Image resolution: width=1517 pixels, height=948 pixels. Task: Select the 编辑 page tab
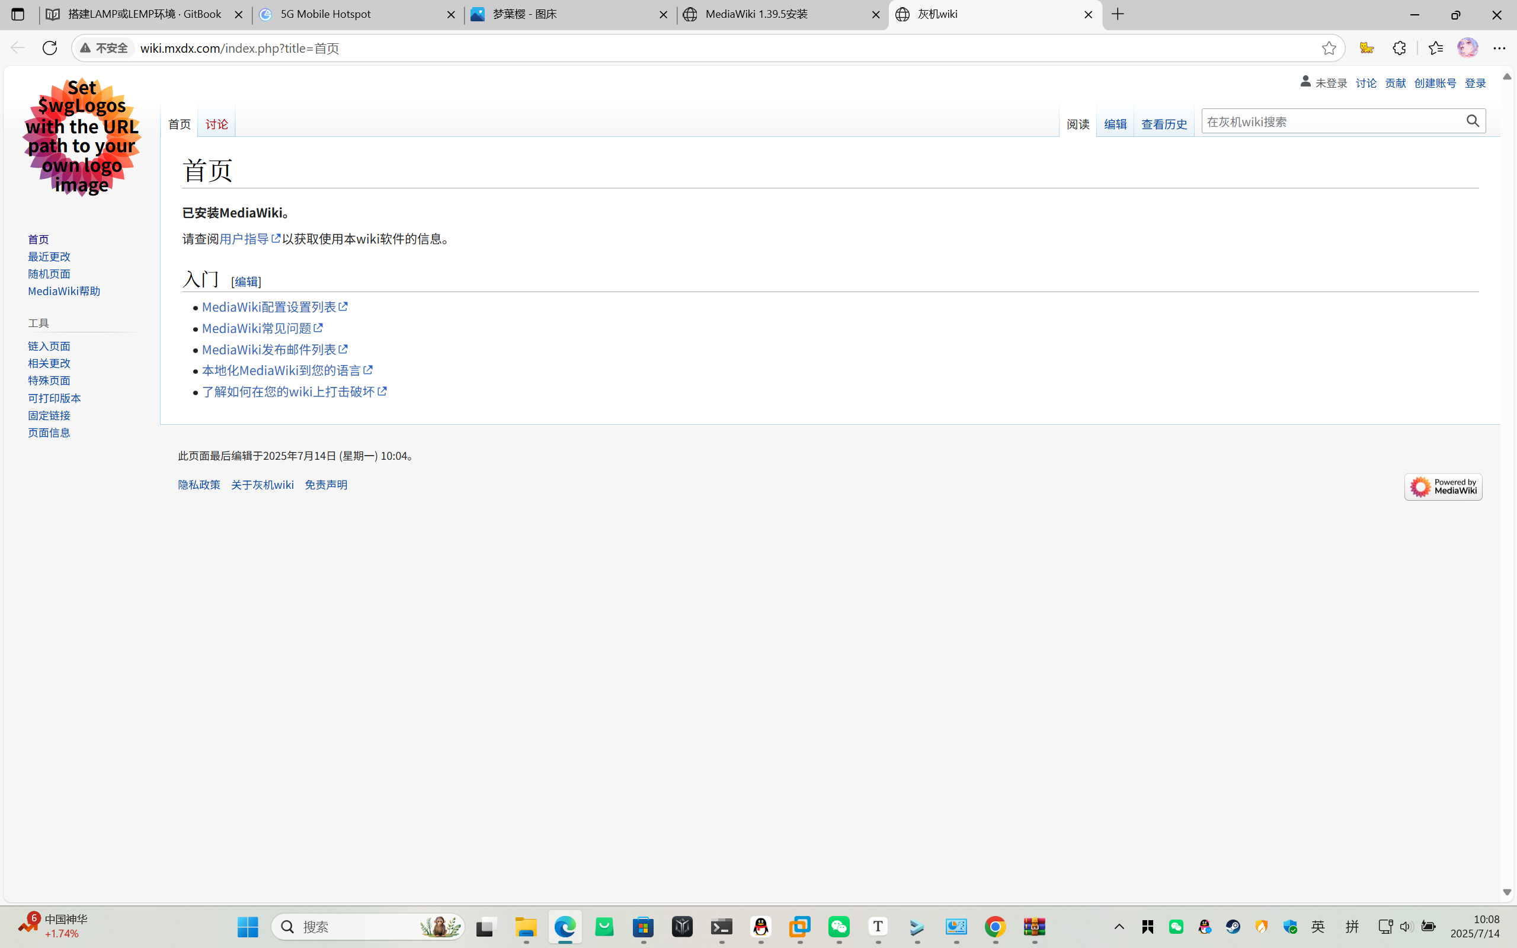click(1115, 124)
